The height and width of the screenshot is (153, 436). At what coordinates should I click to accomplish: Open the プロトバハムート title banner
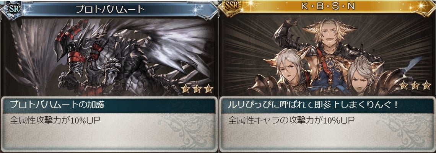[110, 10]
